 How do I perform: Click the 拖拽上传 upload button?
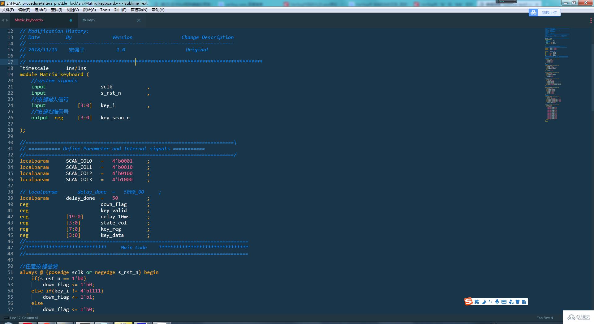coord(549,12)
